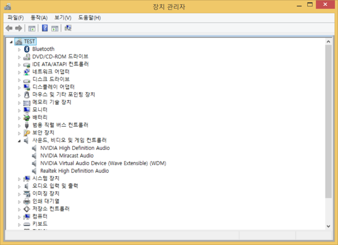Image resolution: width=338 pixels, height=245 pixels.
Task: Click the 인쇄 대기열 printer icon
Action: 27,201
